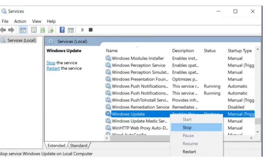Click the Export List toolbar icon
The width and height of the screenshot is (268, 167).
coord(51,30)
